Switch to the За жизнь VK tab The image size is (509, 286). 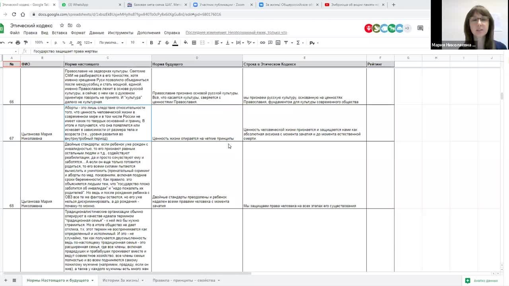point(288,5)
